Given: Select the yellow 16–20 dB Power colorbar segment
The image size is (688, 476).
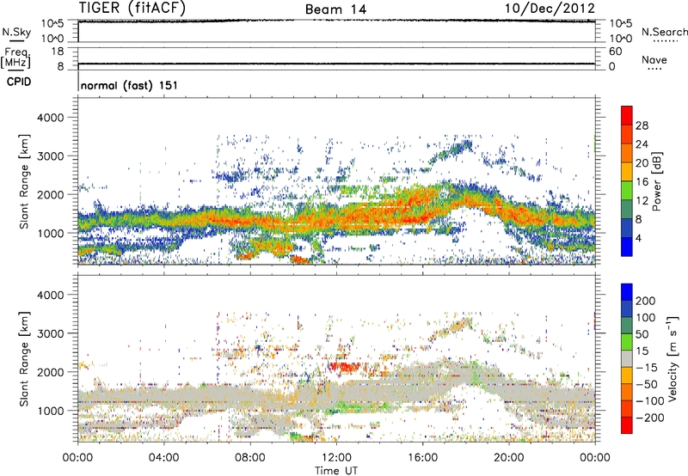Looking at the screenshot, I should pyautogui.click(x=627, y=172).
